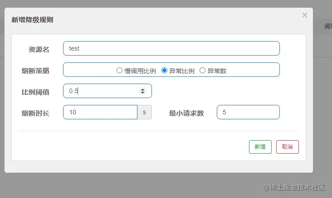332x198 pixels.
Task: Click the 新增降级规则 dialog title
Action: pyautogui.click(x=32, y=20)
